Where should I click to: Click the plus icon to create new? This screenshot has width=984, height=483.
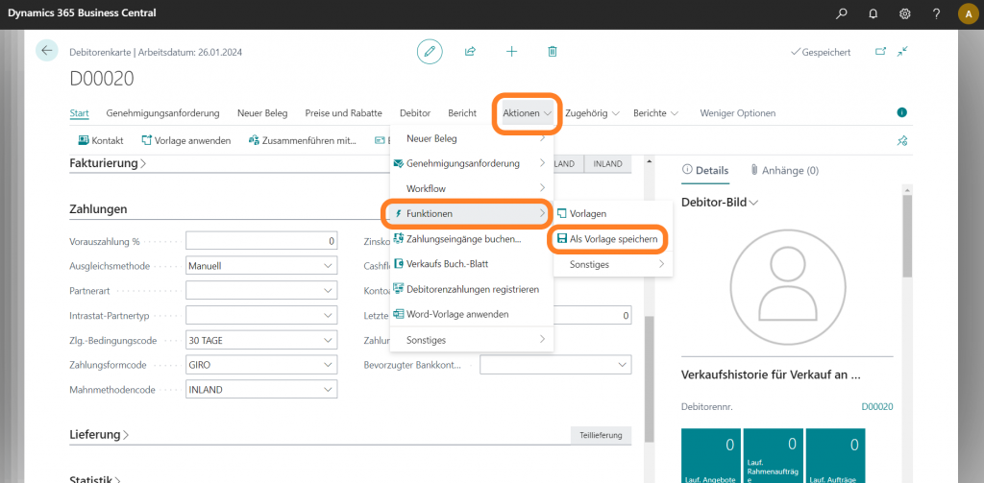(x=511, y=52)
